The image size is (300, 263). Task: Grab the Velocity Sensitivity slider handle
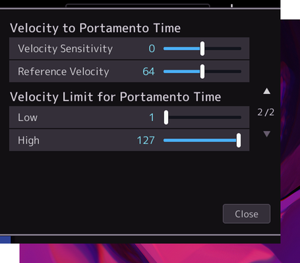[202, 49]
